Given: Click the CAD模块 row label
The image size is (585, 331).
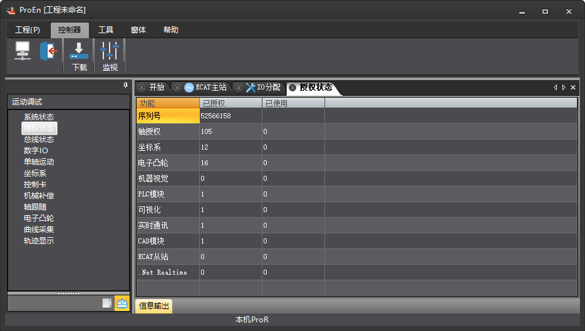Looking at the screenshot, I should coord(151,241).
